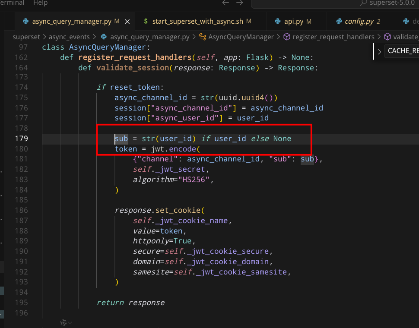Viewport: 419px width, 328px height.
Task: Click sticky line 162 register_request_handlers definition
Action: (x=187, y=57)
